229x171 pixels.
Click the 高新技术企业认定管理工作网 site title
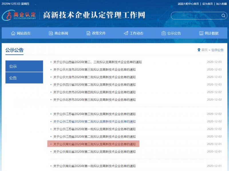(x=94, y=15)
